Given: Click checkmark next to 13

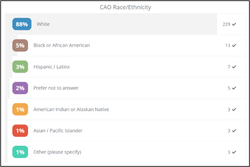Looking at the screenshot, I should pyautogui.click(x=234, y=45).
